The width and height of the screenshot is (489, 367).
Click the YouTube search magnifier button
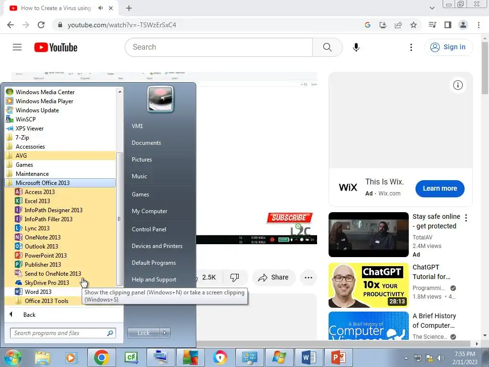[328, 47]
